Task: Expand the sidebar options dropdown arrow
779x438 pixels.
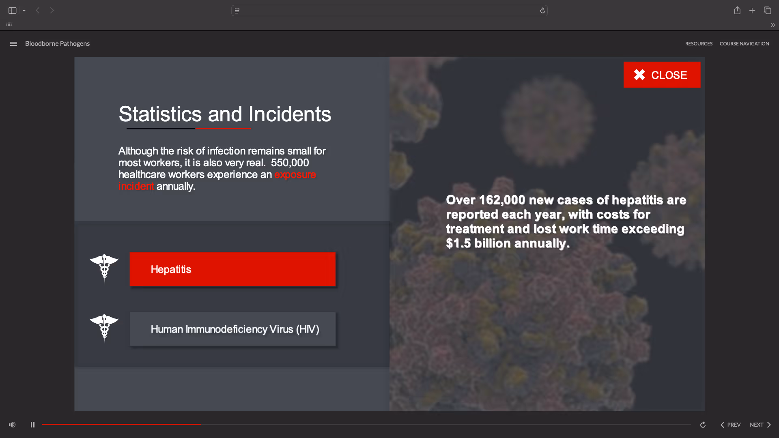Action: [x=24, y=11]
